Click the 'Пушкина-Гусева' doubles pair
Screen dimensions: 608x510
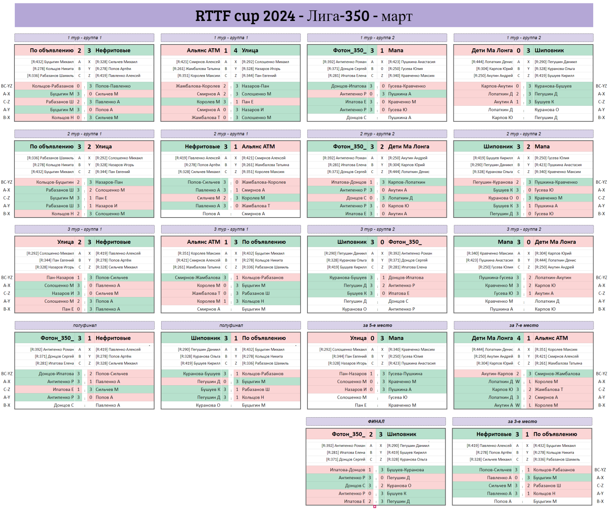[x=496, y=278]
